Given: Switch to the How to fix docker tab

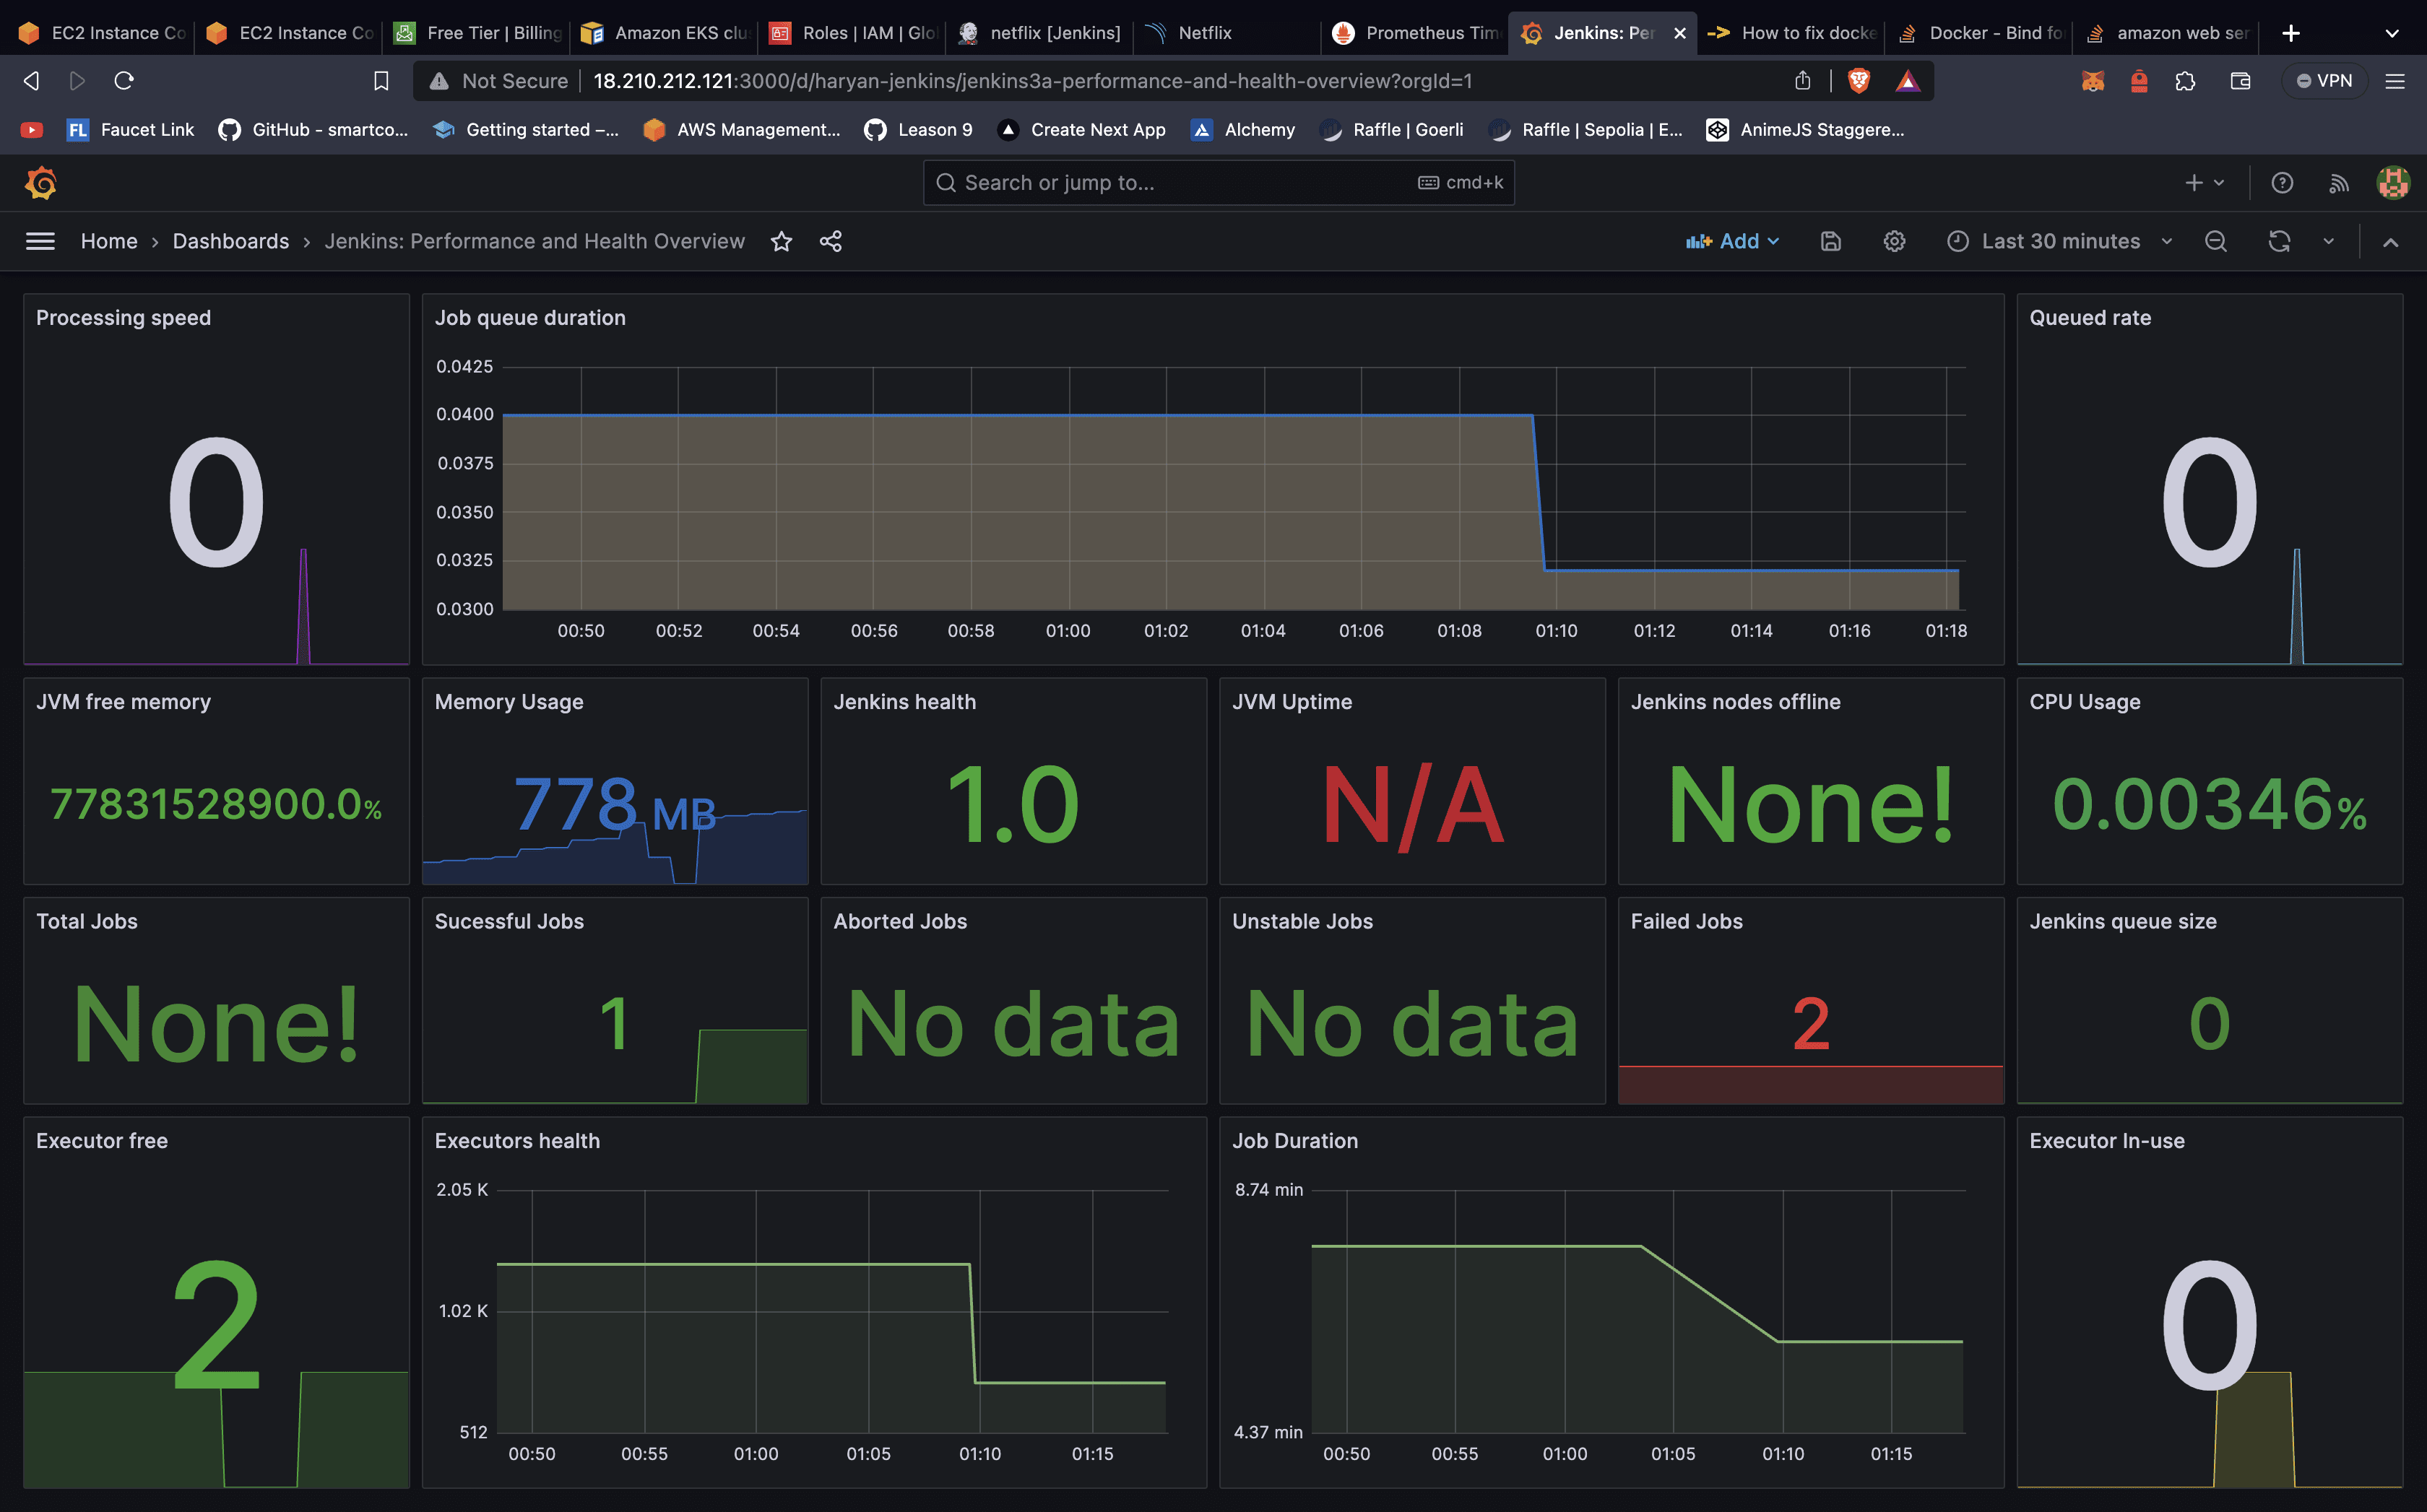Looking at the screenshot, I should coord(1790,33).
